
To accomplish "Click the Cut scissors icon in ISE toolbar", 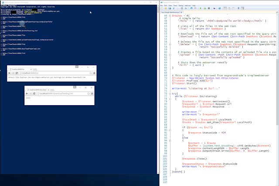I will tap(174, 8).
